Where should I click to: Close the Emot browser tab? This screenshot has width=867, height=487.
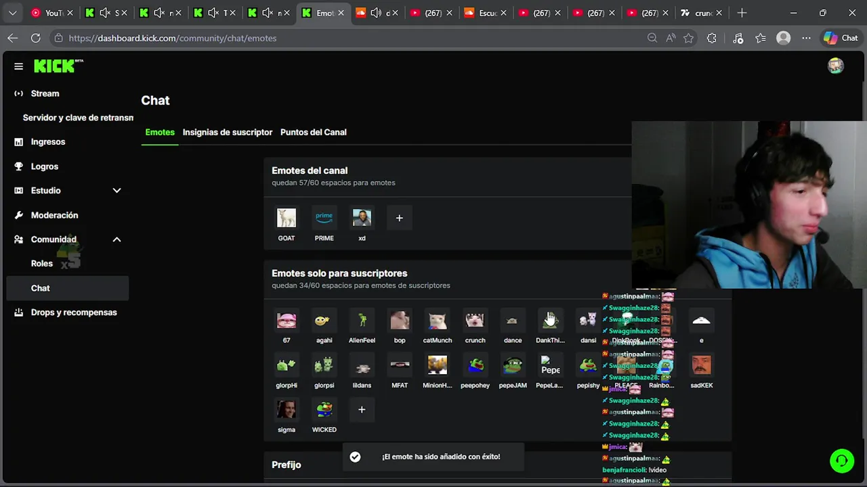(341, 13)
